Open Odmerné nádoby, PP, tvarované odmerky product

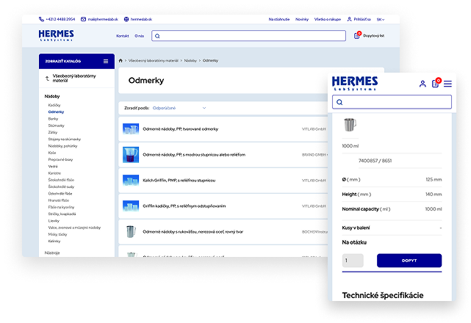coord(180,129)
